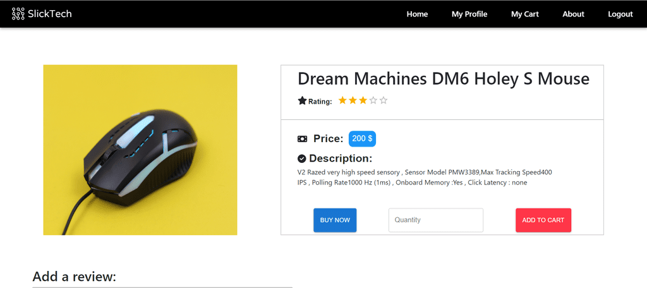This screenshot has height=288, width=647.
Task: Select the second rating star
Action: point(353,100)
